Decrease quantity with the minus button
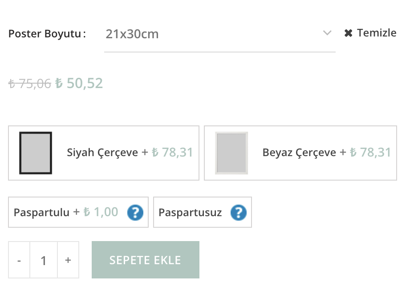This screenshot has height=290, width=414. (19, 260)
